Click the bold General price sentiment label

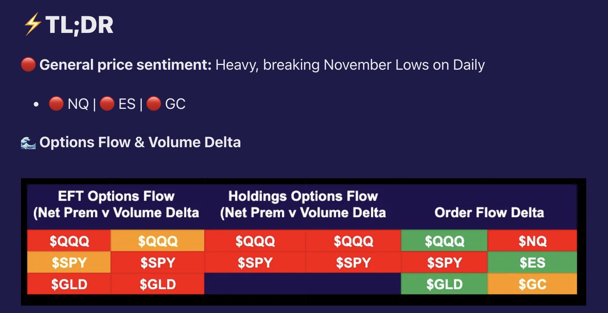(125, 65)
